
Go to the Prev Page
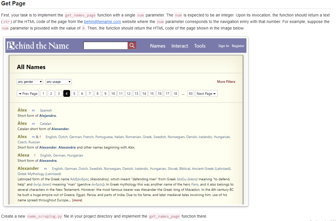coord(28,93)
